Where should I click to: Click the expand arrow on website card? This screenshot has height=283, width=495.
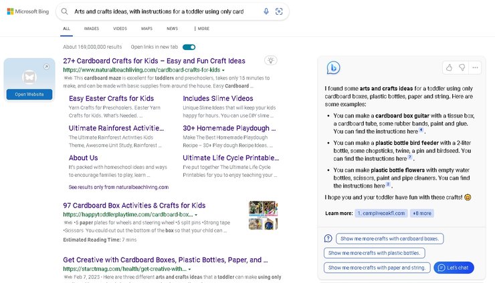(x=46, y=67)
